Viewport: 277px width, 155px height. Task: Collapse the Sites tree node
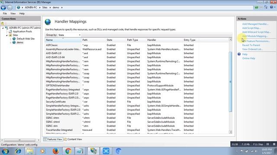[x=7, y=35]
